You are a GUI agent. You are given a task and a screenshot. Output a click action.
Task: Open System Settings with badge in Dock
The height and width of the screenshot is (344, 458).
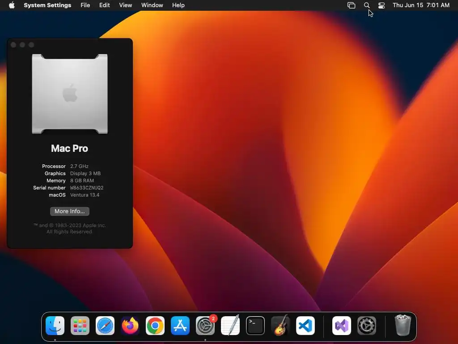(x=205, y=325)
